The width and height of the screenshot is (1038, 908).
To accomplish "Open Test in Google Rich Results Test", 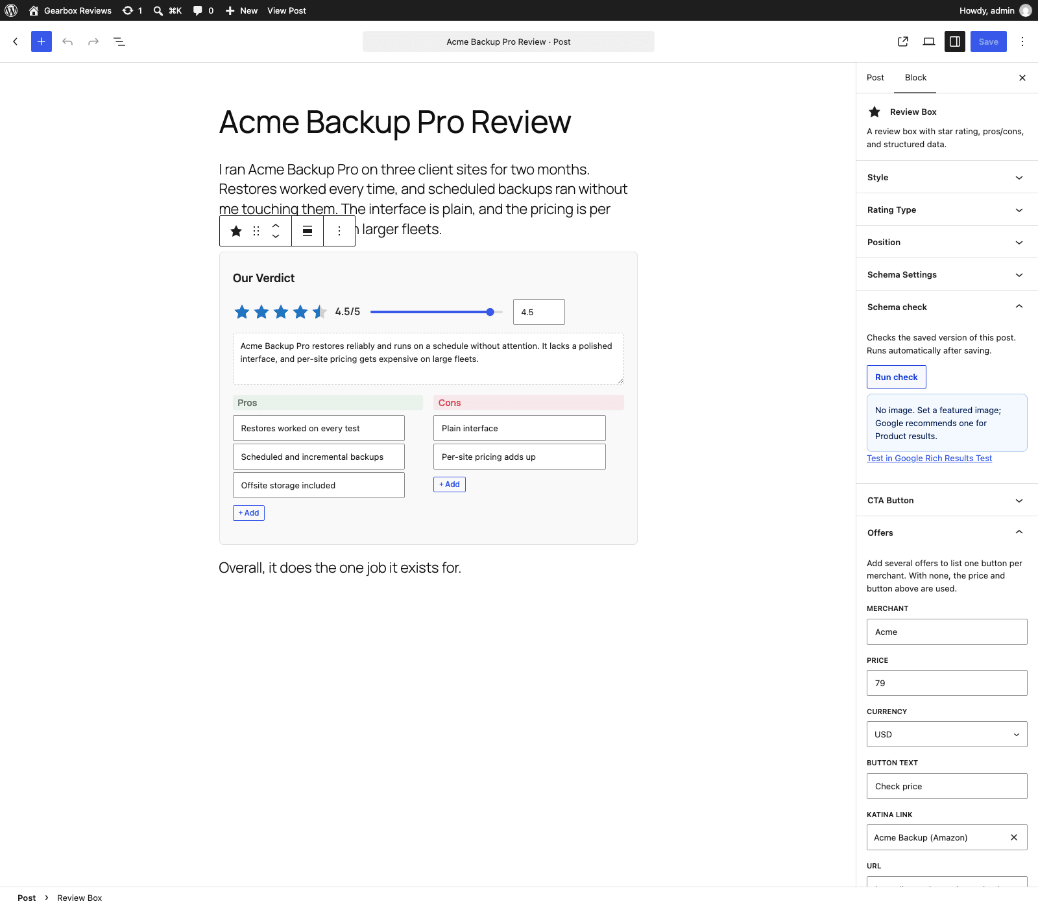I will click(x=929, y=458).
